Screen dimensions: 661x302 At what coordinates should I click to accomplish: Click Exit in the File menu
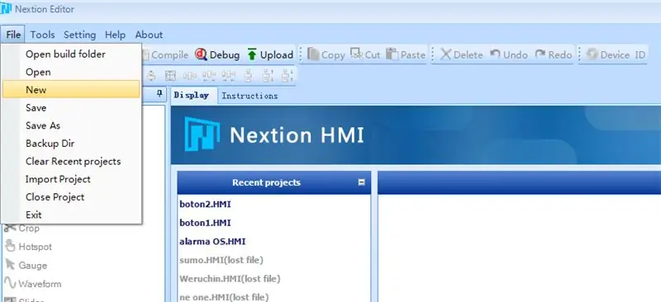(x=71, y=215)
